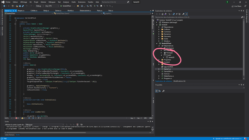This screenshot has width=249, height=140.
Task: Toggle auto-hide pin on Solution Explorer
Action: coord(241,11)
